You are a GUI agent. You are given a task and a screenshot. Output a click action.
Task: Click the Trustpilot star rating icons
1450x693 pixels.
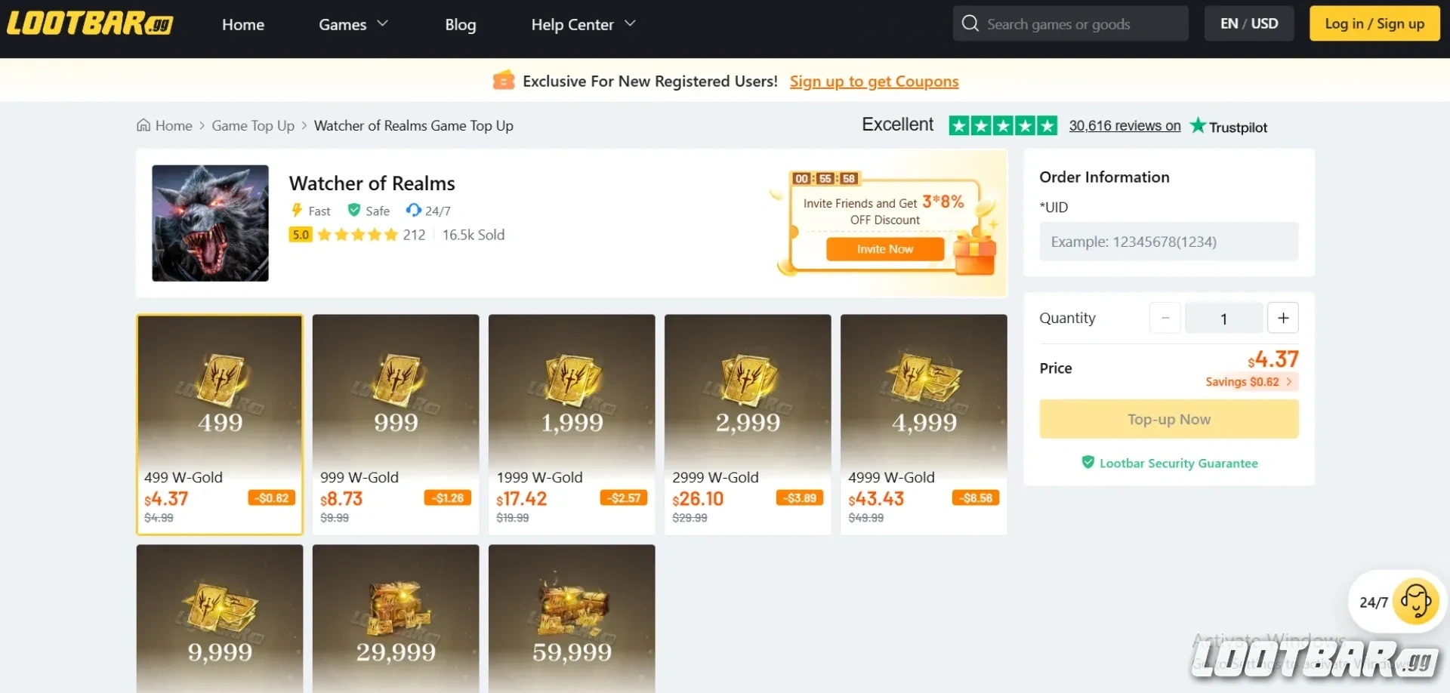coord(1003,125)
